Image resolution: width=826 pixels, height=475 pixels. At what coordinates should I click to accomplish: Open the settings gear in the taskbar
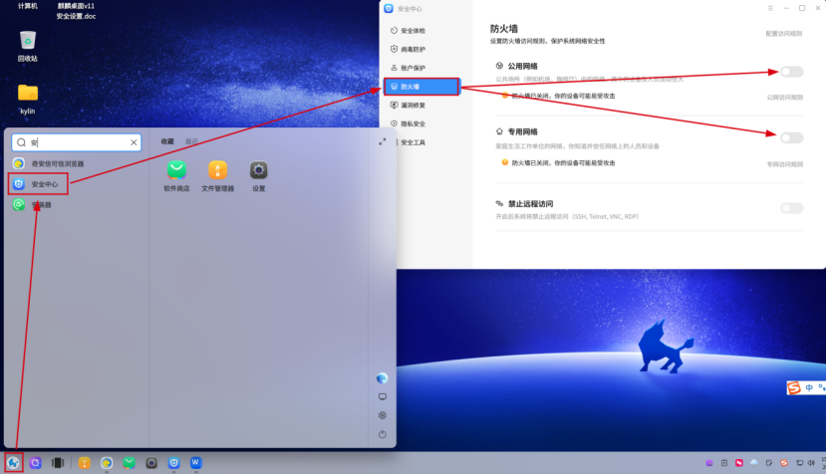point(151,462)
